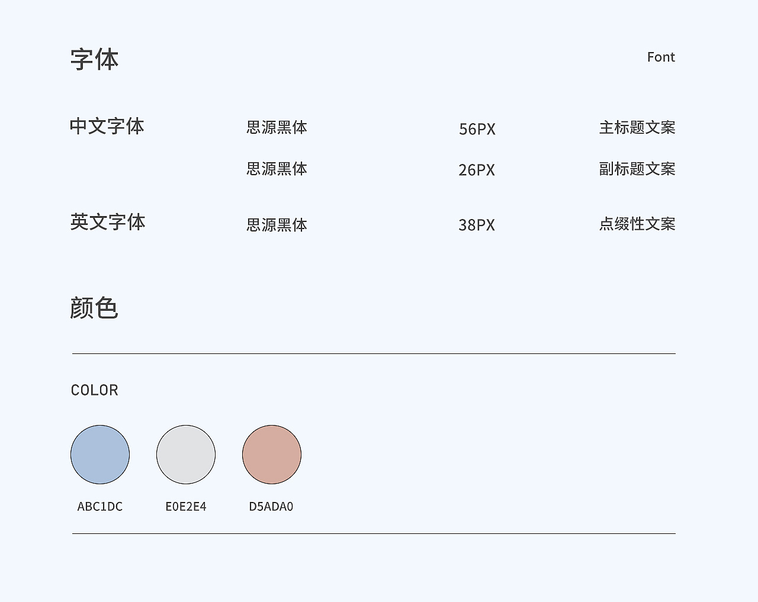Screen dimensions: 758x602
Task: Select the 英文字体 row label
Action: click(108, 222)
